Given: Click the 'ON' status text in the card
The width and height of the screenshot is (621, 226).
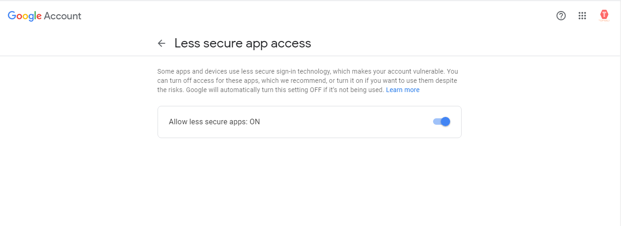Looking at the screenshot, I should click(255, 122).
